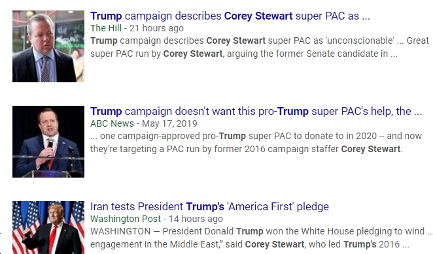The image size is (433, 254).
Task: Click 'ABC News' source label
Action: click(x=112, y=123)
